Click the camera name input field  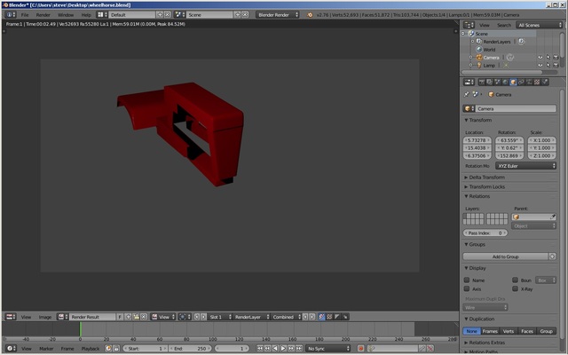(x=515, y=108)
